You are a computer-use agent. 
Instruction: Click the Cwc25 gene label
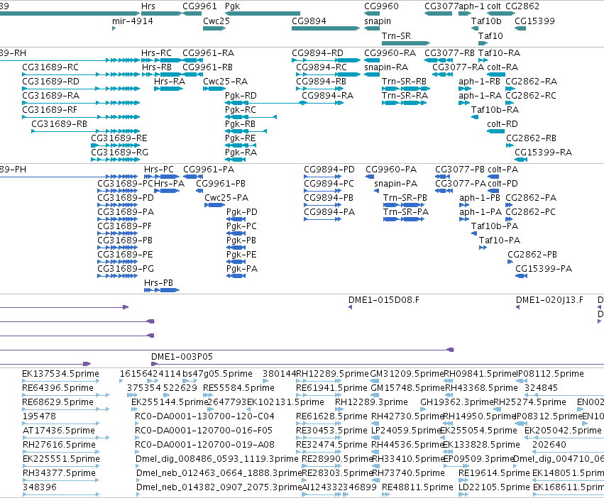(216, 21)
